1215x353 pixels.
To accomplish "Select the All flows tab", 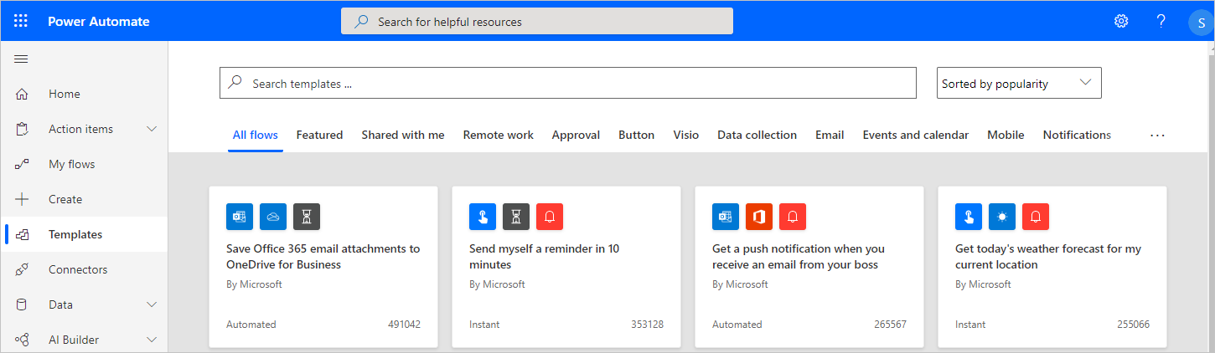I will coord(256,135).
